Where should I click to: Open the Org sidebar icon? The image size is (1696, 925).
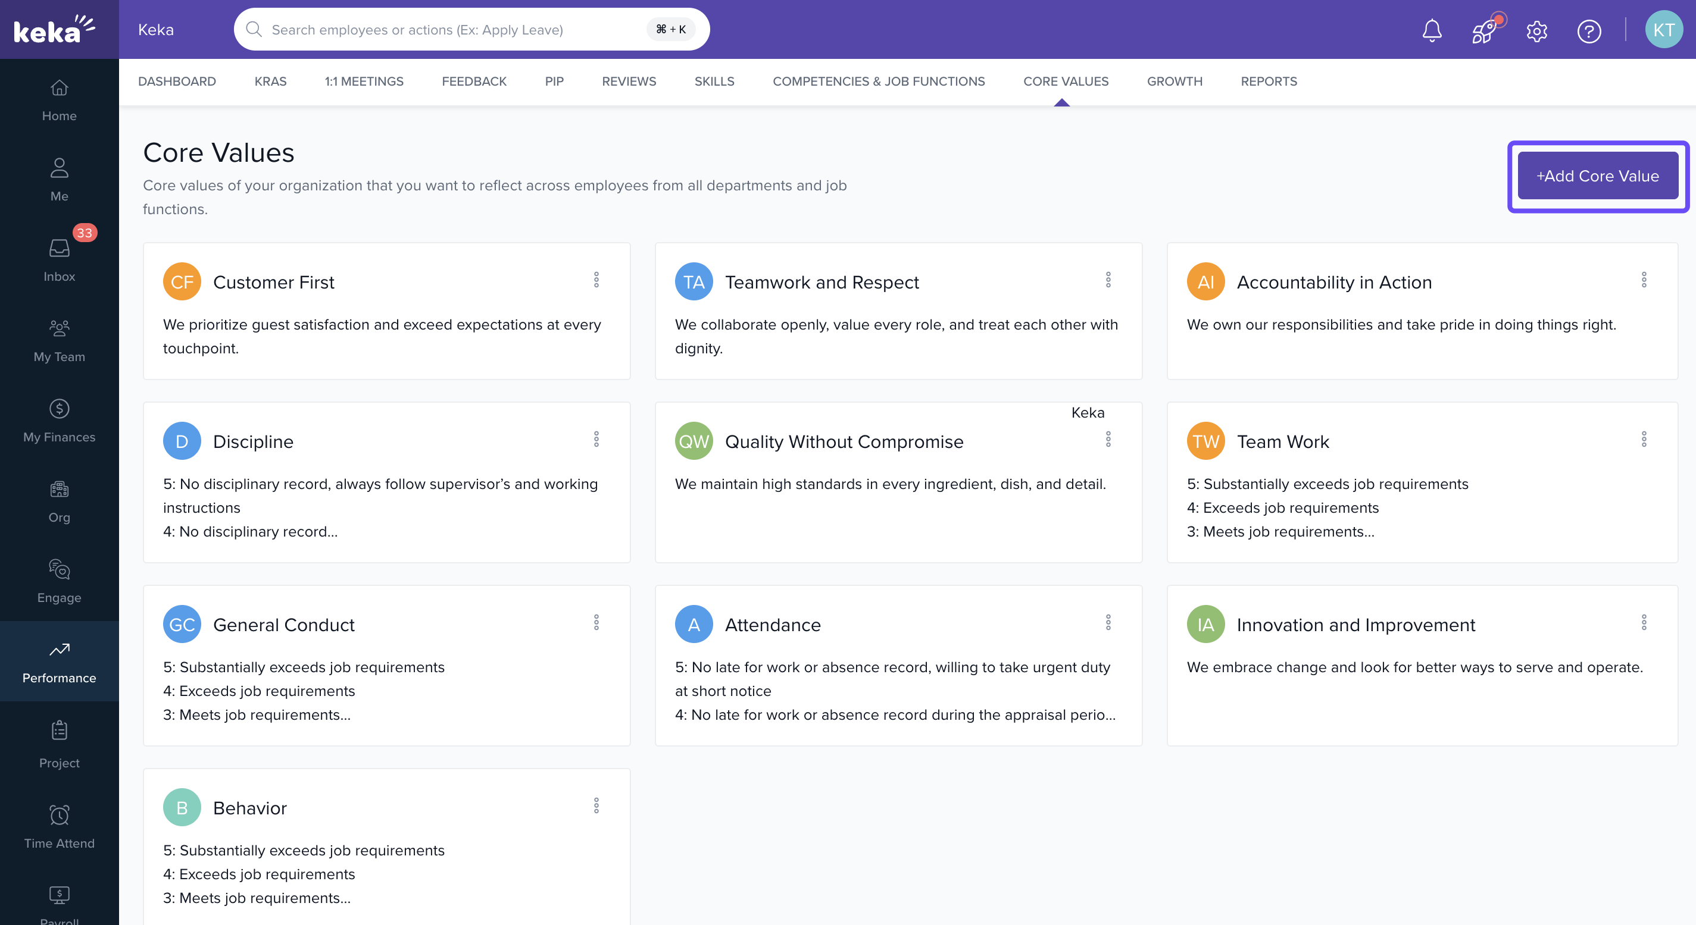60,501
